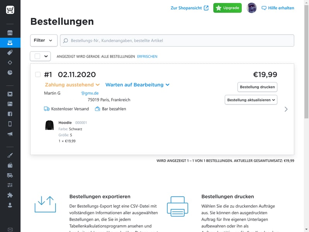Screen dimensions: 309x232
Task: Tick the checkbox for order #1
Action: pos(38,75)
